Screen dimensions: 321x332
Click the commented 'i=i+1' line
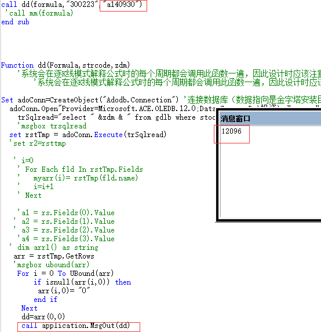point(35,187)
